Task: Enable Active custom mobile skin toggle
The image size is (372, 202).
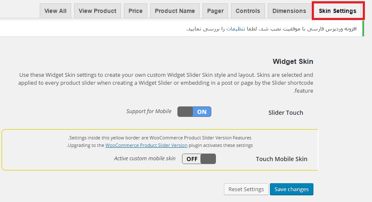Action: click(199, 159)
